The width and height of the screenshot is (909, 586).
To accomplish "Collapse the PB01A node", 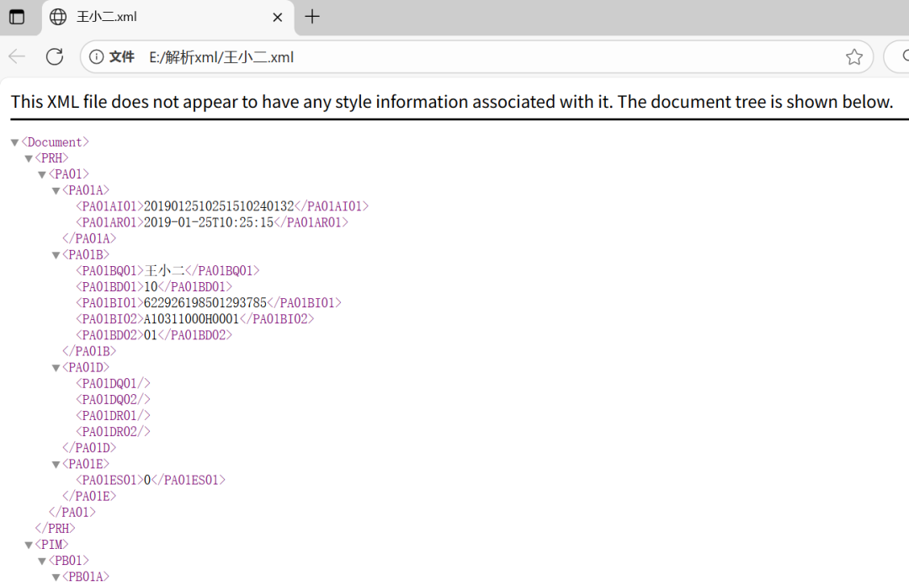I will tap(56, 578).
